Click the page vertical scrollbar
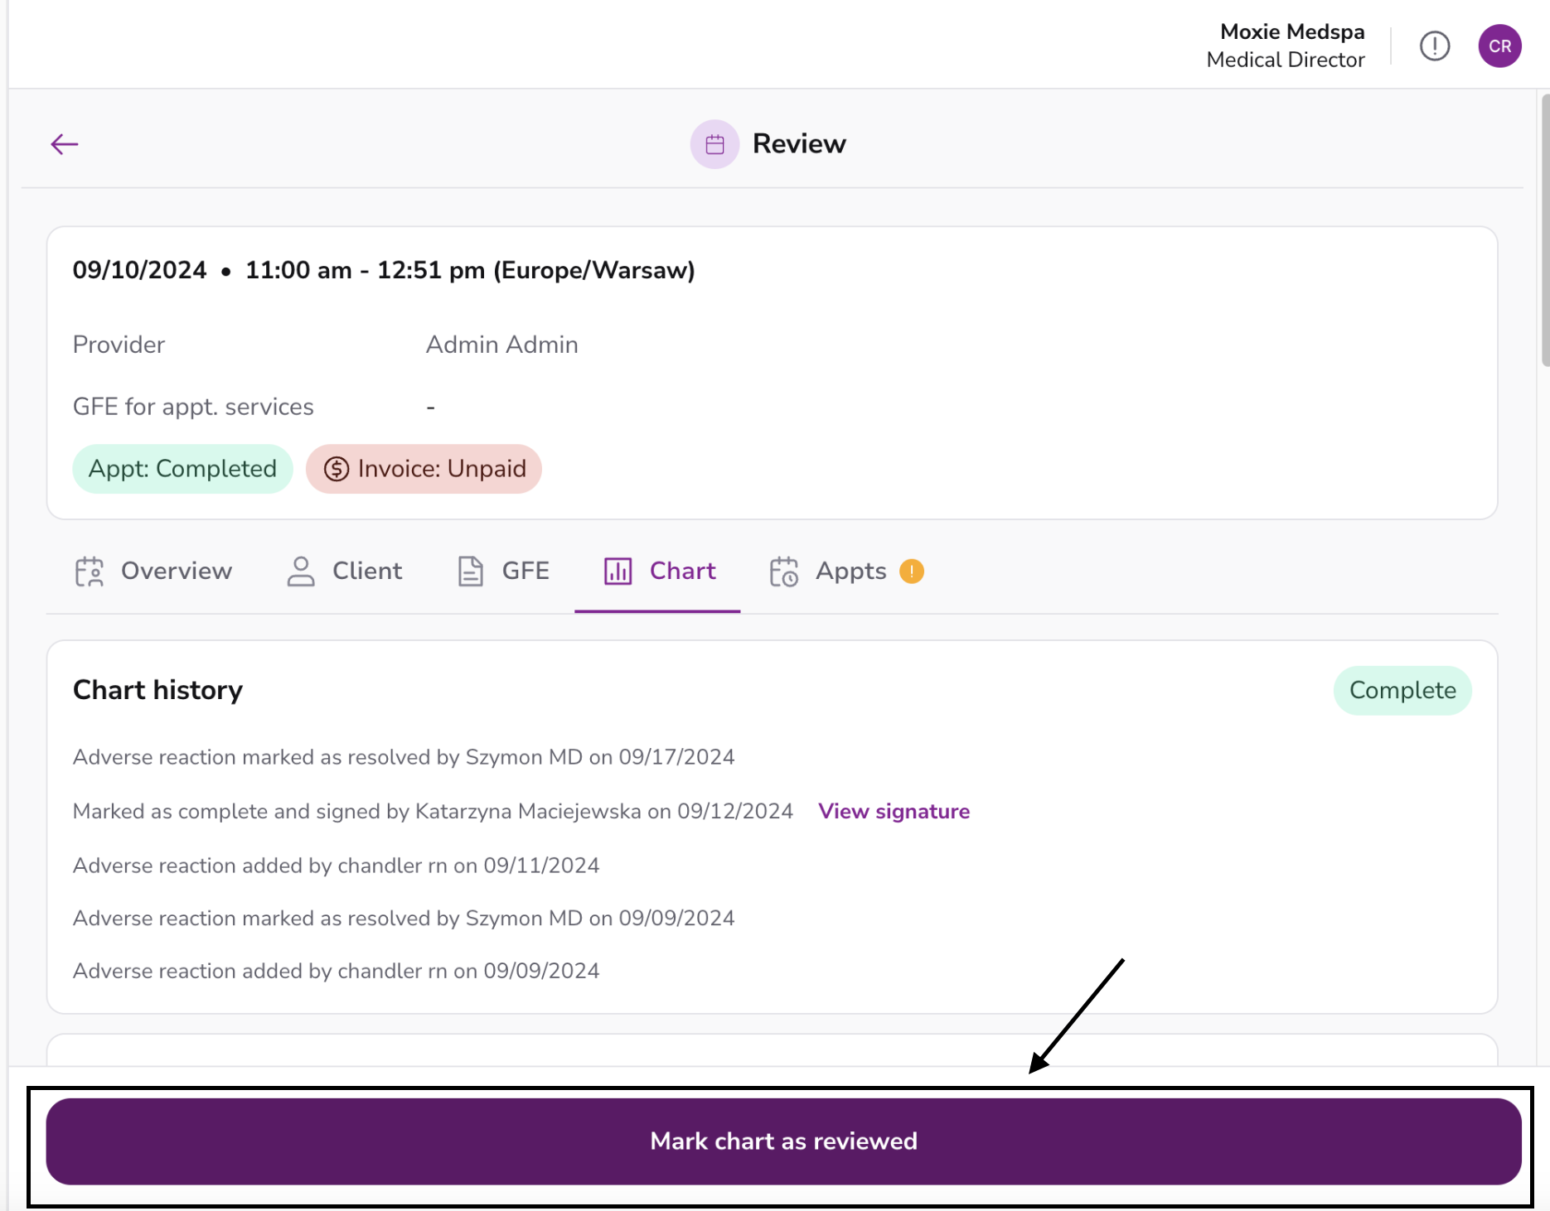The width and height of the screenshot is (1550, 1211). point(1545,229)
